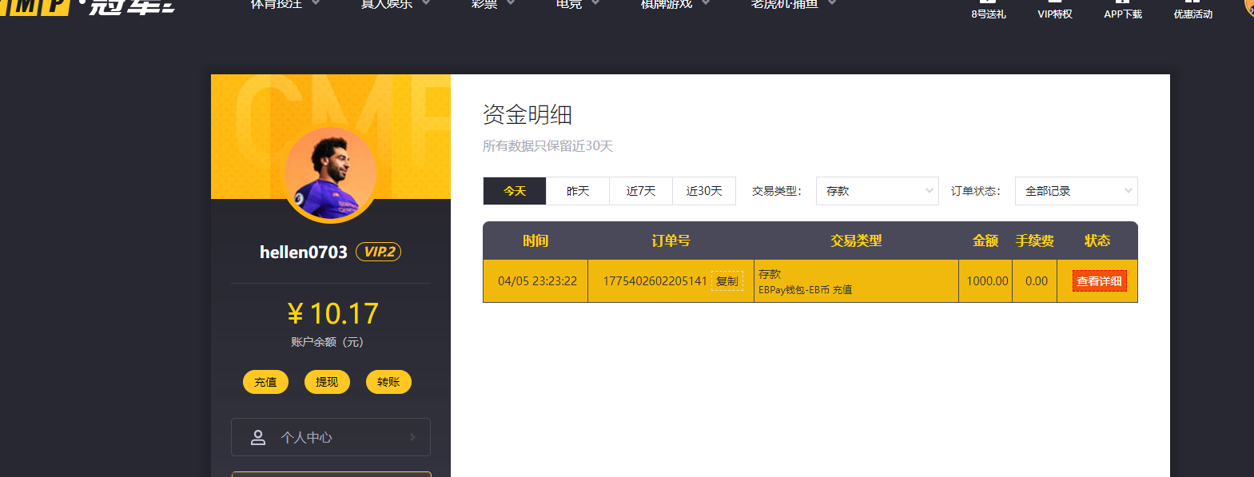Select the 今天 date filter tab
The height and width of the screenshot is (477, 1254).
point(515,191)
